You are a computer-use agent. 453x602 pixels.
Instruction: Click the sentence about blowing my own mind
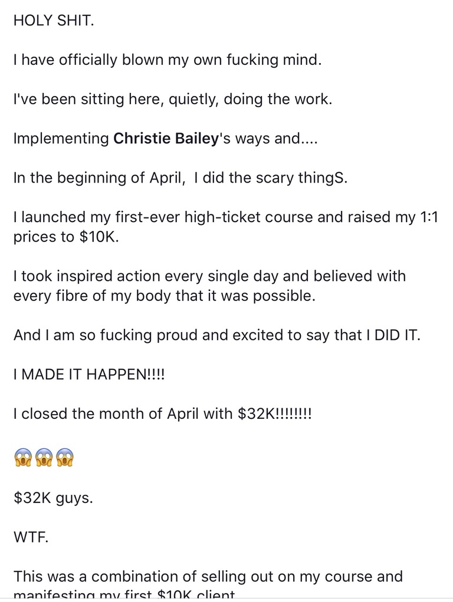pos(168,59)
